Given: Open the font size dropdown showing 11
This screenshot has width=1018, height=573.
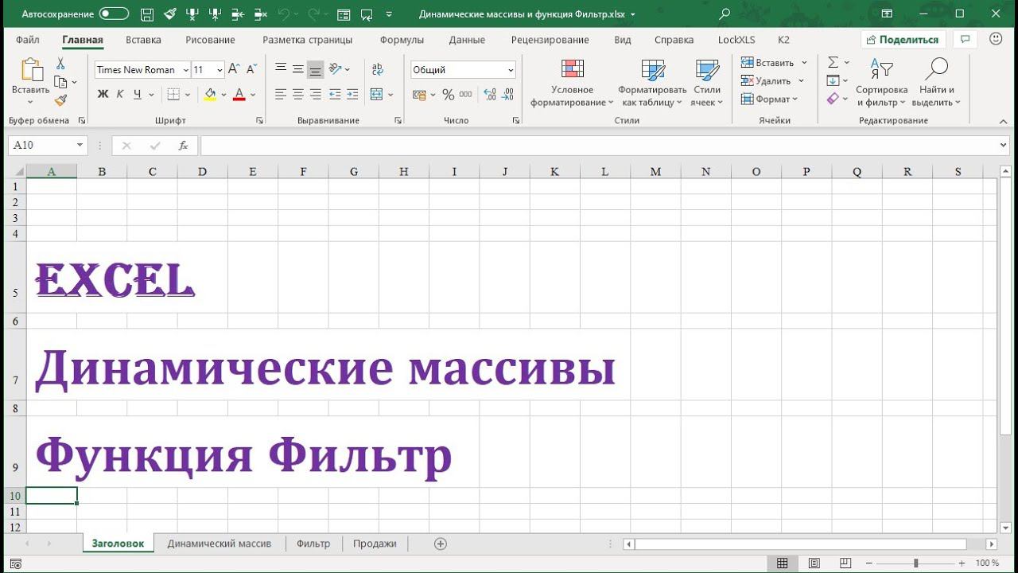Looking at the screenshot, I should point(220,70).
